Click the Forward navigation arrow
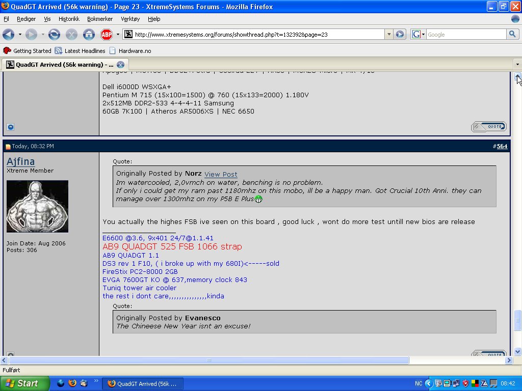Screen dimensions: 522x391 click(31, 34)
